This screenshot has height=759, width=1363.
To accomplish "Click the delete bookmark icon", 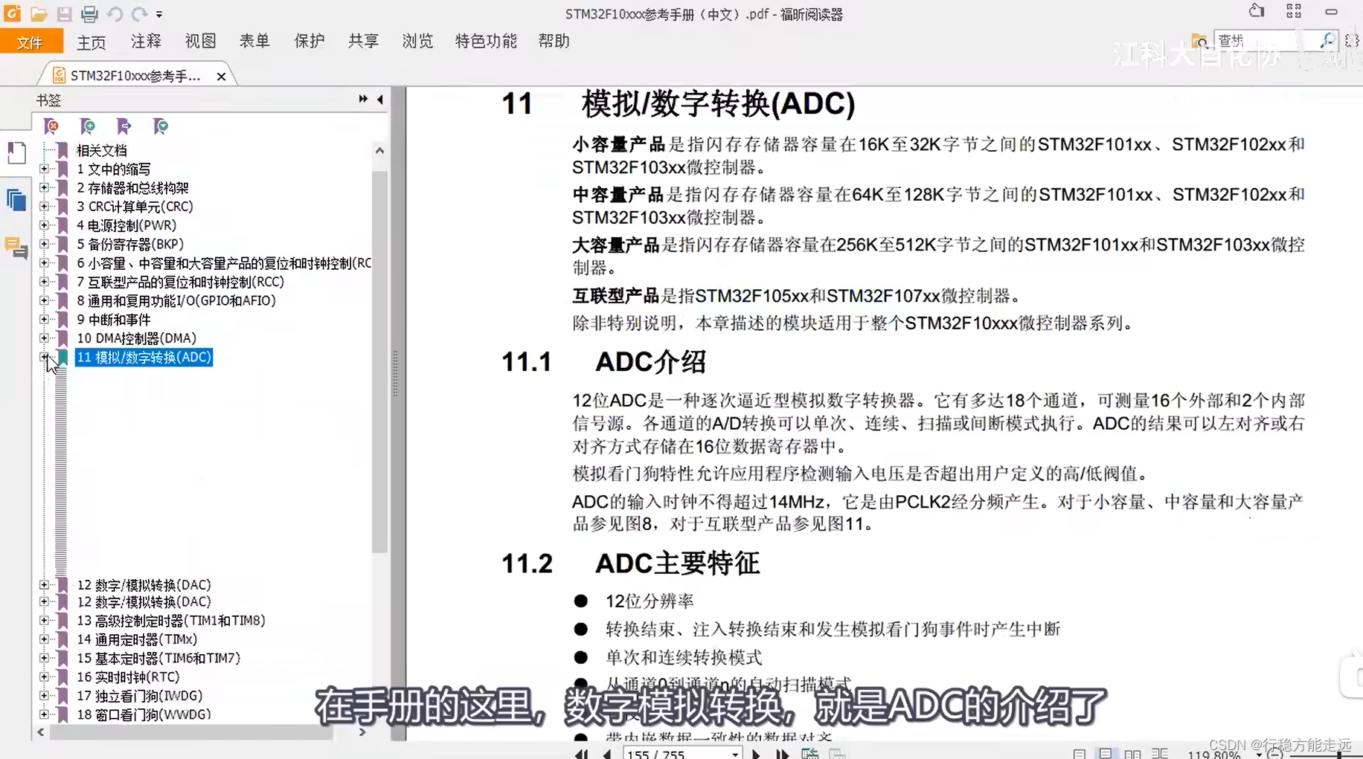I will coord(51,126).
